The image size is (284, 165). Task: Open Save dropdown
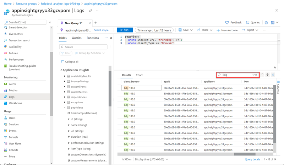185,30
